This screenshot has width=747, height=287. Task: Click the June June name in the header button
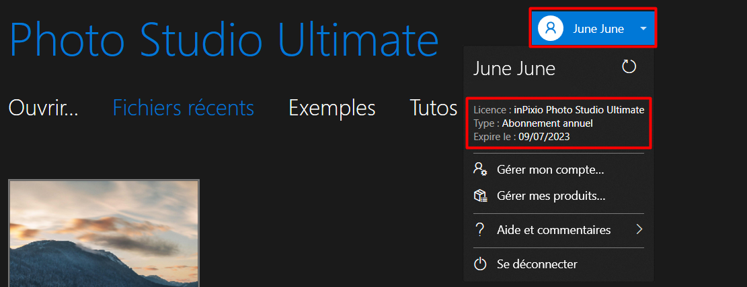click(x=598, y=29)
